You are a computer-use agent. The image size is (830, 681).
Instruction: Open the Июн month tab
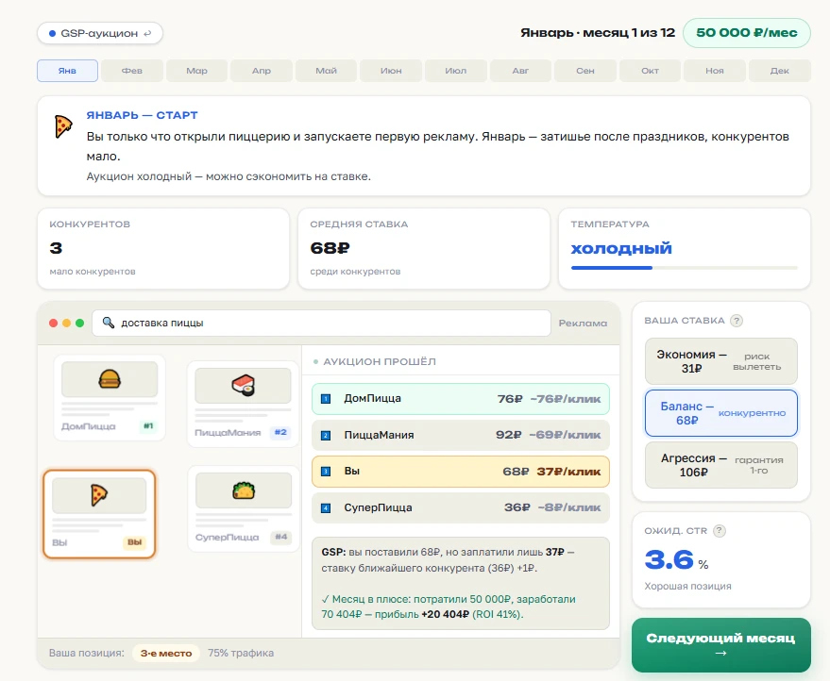pyautogui.click(x=391, y=71)
